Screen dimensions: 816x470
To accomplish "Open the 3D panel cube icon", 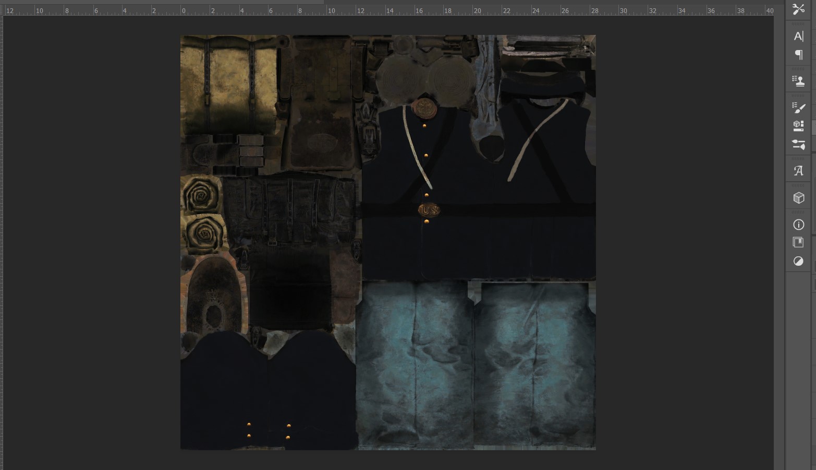I will (798, 198).
